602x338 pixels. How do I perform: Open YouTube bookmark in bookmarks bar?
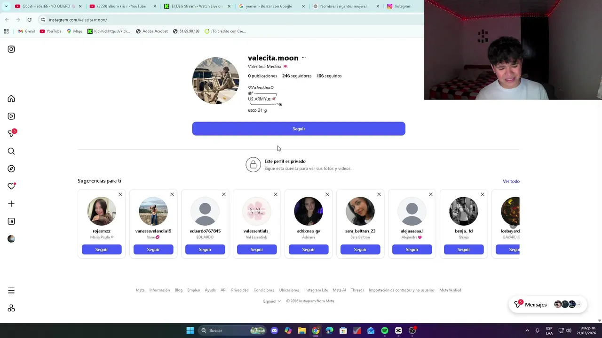pos(51,31)
